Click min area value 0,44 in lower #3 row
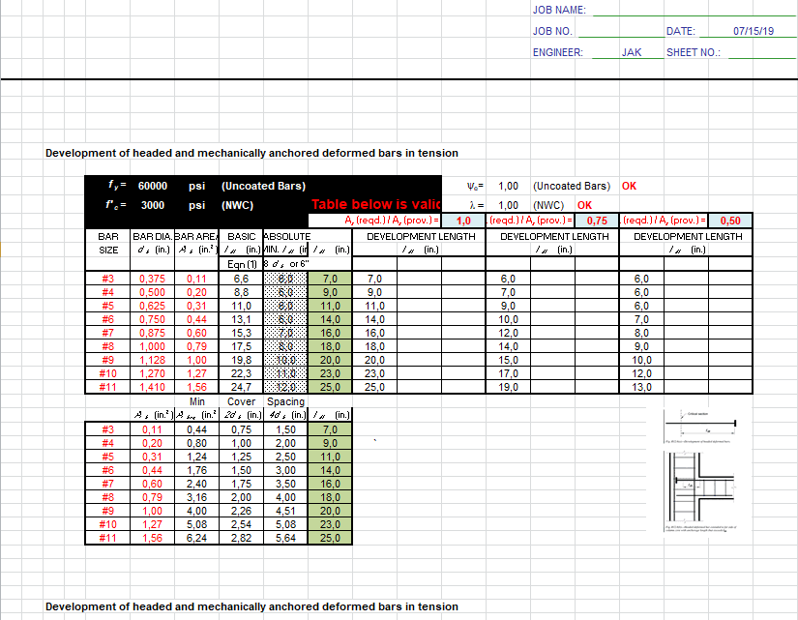 196,429
